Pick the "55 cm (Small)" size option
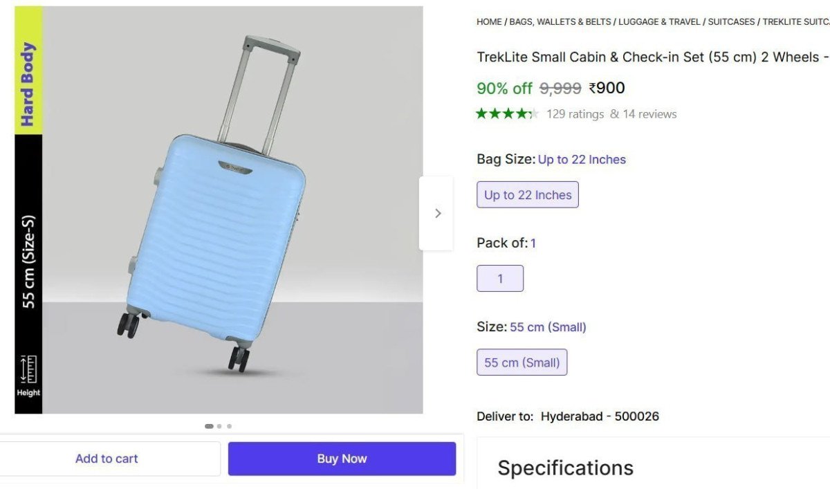Image resolution: width=830 pixels, height=489 pixels. (x=522, y=362)
